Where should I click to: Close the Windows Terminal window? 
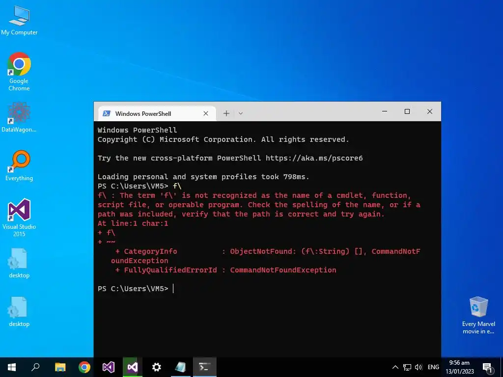[x=429, y=111]
